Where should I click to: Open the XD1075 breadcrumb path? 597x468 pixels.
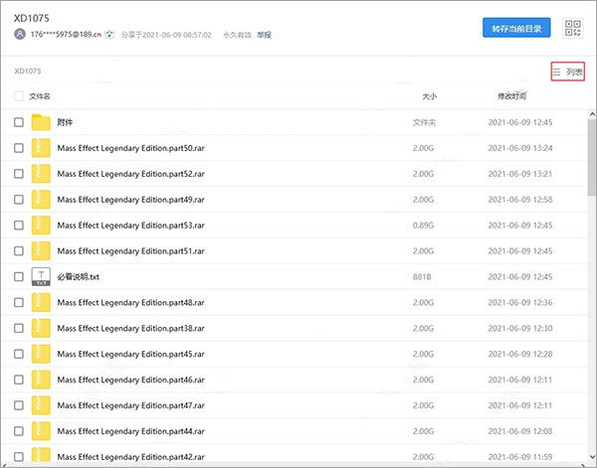click(x=28, y=72)
